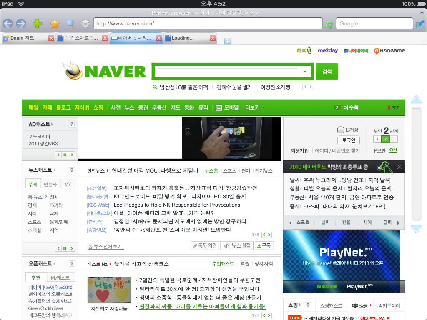Show next trending search keywords
427x320 pixels.
(311, 87)
